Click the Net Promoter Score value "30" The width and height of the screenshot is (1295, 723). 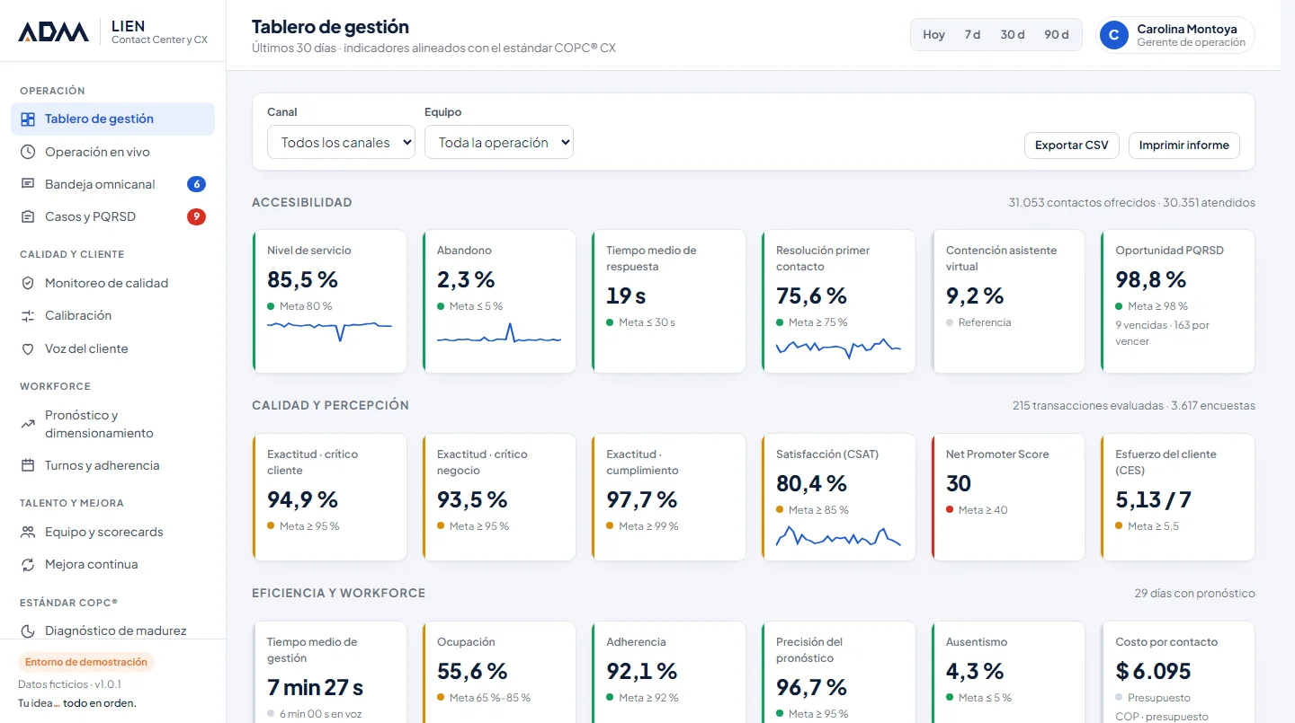click(959, 483)
